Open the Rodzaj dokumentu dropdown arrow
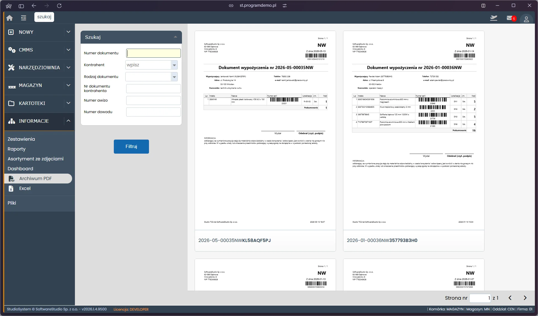 click(174, 77)
